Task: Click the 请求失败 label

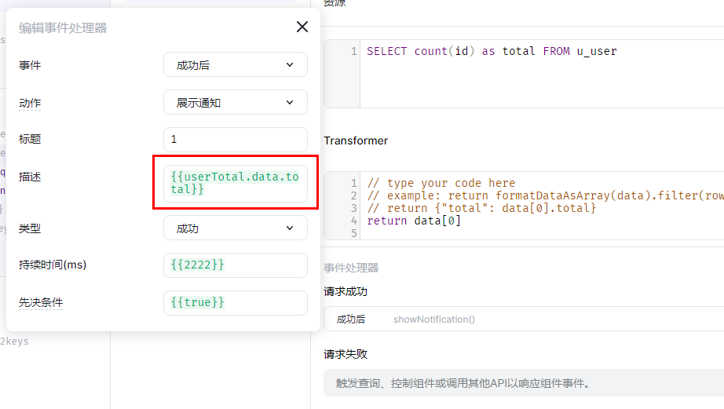Action: click(346, 354)
